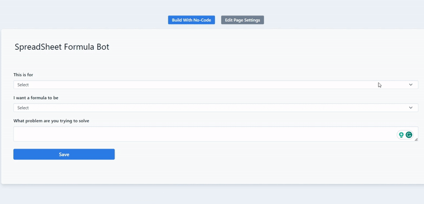424x204 pixels.
Task: Click 'Select' placeholder under formula preference field
Action: coord(23,108)
